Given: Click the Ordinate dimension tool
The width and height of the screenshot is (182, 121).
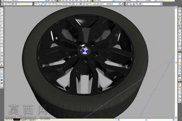Looking at the screenshot, I should tap(45, 4).
